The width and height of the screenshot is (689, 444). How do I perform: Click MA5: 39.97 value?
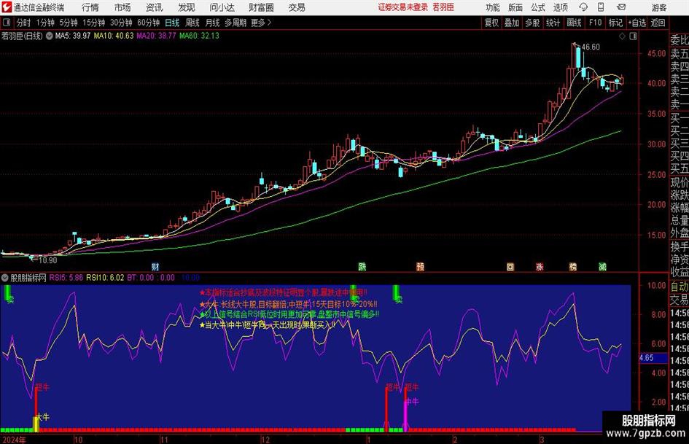(x=73, y=36)
